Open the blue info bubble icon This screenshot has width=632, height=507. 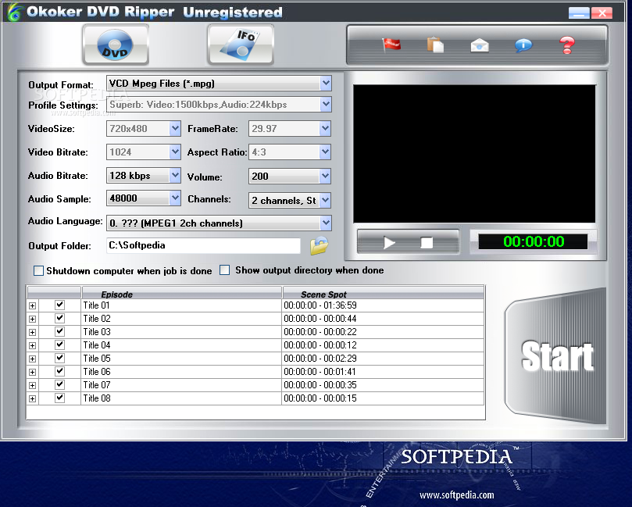[523, 45]
